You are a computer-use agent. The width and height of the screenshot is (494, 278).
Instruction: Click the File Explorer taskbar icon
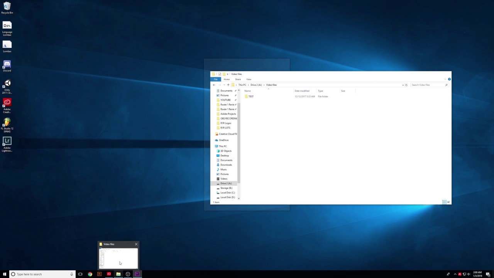click(x=118, y=274)
